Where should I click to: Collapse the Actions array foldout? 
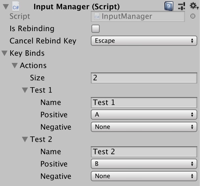[x=15, y=65]
